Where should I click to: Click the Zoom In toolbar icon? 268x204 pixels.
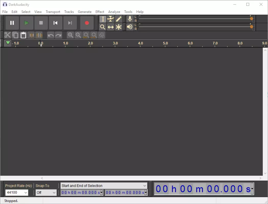pos(70,35)
